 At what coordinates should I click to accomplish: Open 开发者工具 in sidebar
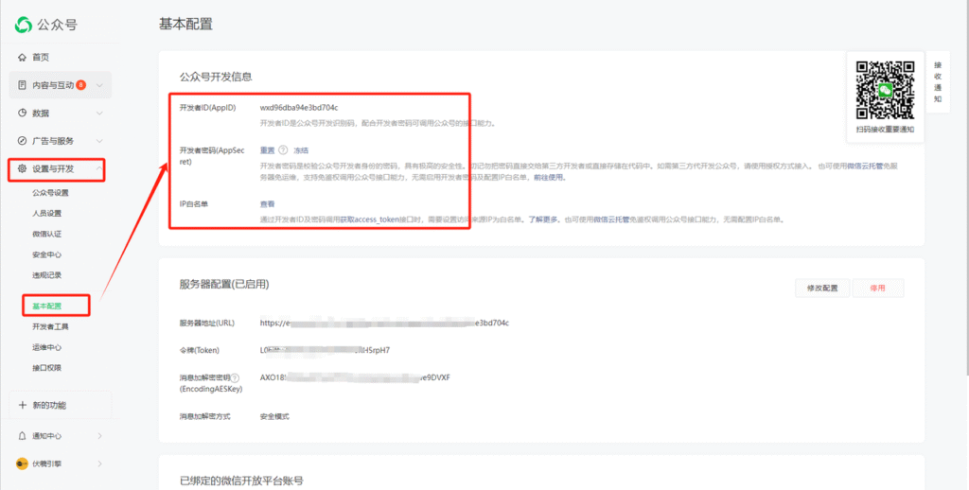tap(51, 327)
